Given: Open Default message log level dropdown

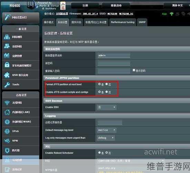Looking at the screenshot, I should tap(107, 130).
